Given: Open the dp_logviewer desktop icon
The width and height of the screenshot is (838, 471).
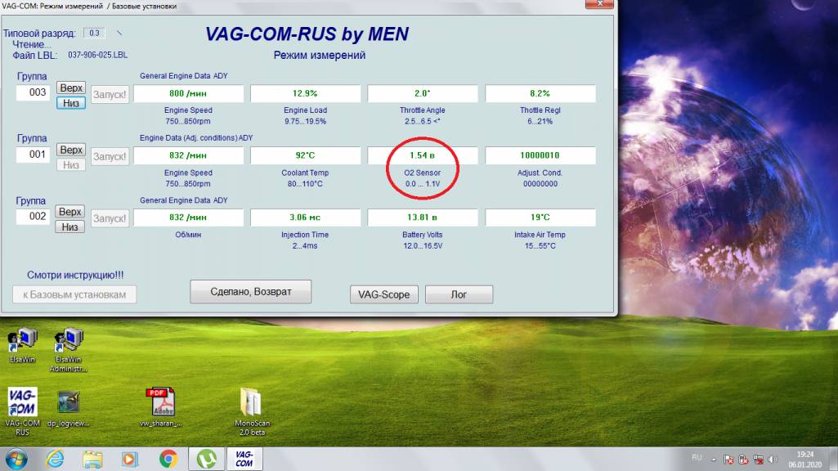Looking at the screenshot, I should (68, 403).
